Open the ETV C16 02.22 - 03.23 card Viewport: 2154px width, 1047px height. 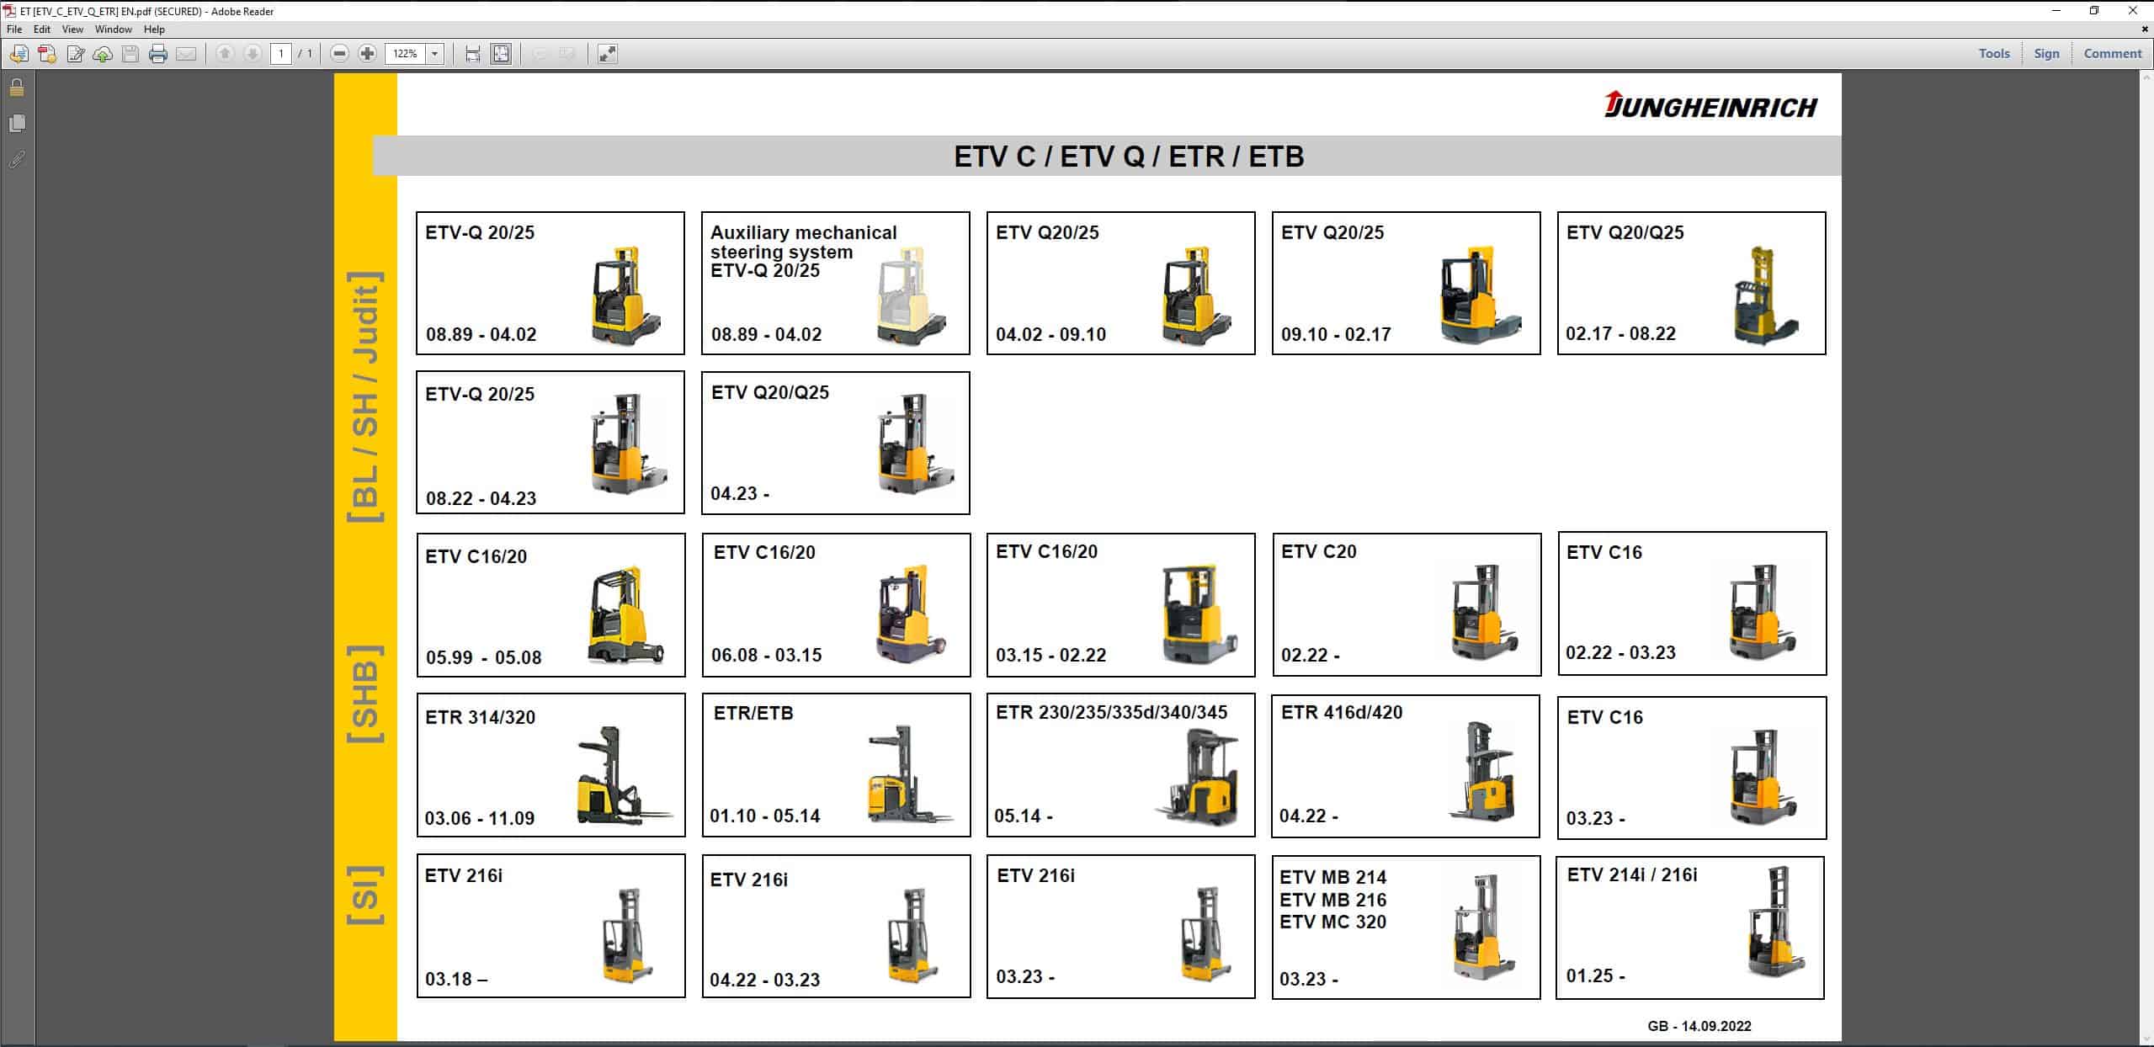point(1692,603)
